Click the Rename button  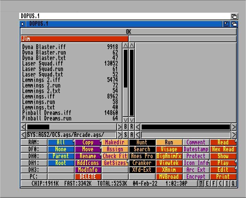click(88, 156)
